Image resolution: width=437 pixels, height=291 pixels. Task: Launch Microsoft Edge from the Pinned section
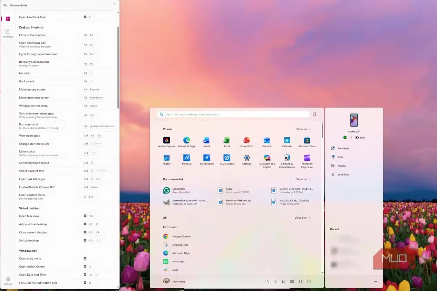click(x=187, y=142)
